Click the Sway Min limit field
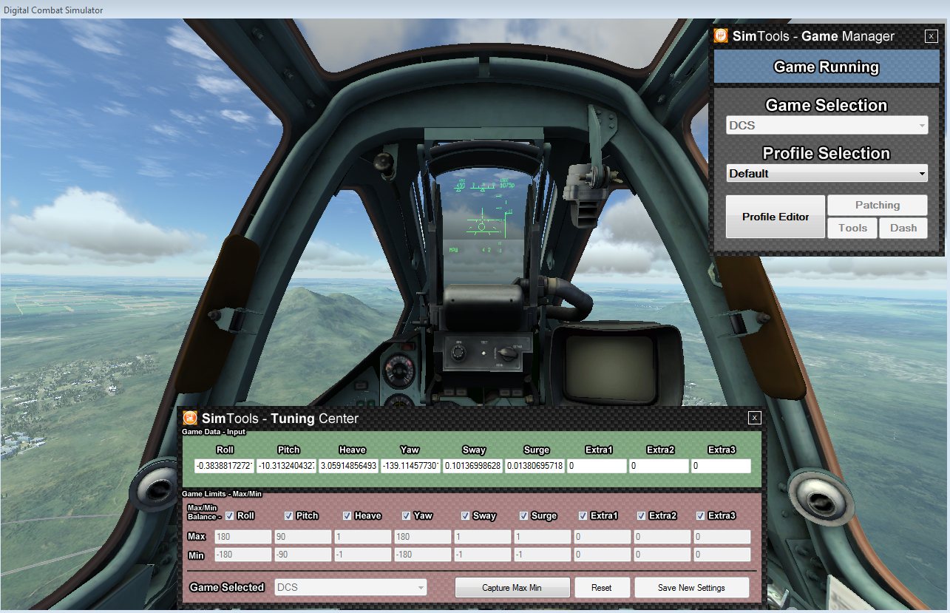 [482, 555]
